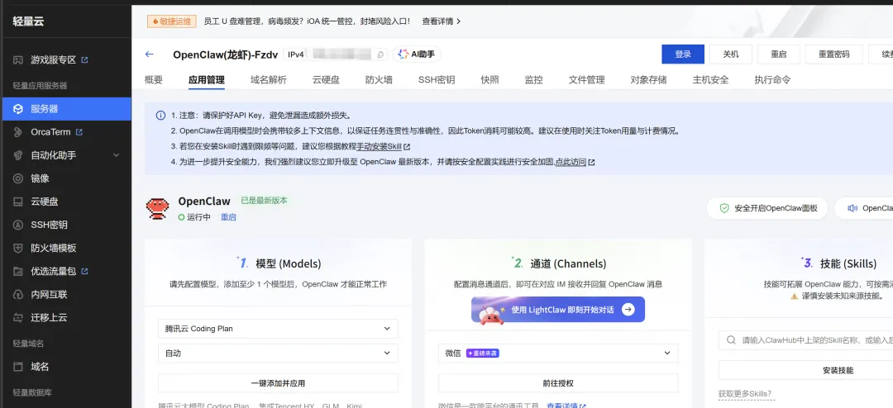Switch to the 概要 tab

tap(154, 79)
